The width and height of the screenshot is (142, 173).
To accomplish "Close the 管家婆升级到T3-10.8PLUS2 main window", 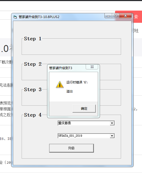I will point(125,16).
